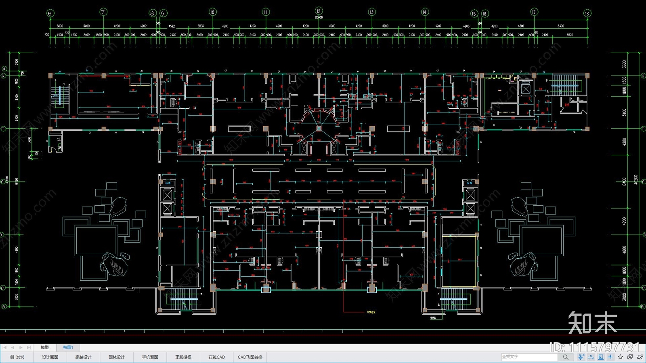The height and width of the screenshot is (363, 646).
Task: Toggle the N distance dimension icon
Action: [591, 357]
